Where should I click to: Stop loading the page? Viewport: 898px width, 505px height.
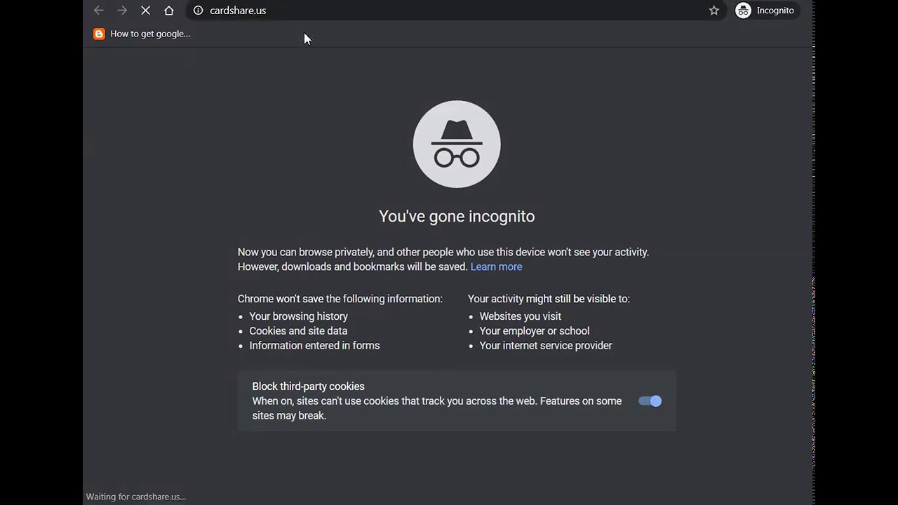click(145, 11)
